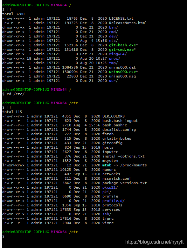Click the /proc/mounts link target
This screenshot has height=248, width=187.
(x=133, y=165)
